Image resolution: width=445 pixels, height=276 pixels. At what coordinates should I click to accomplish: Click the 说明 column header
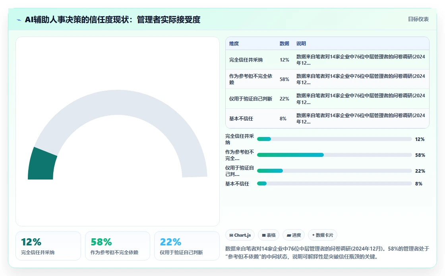301,43
